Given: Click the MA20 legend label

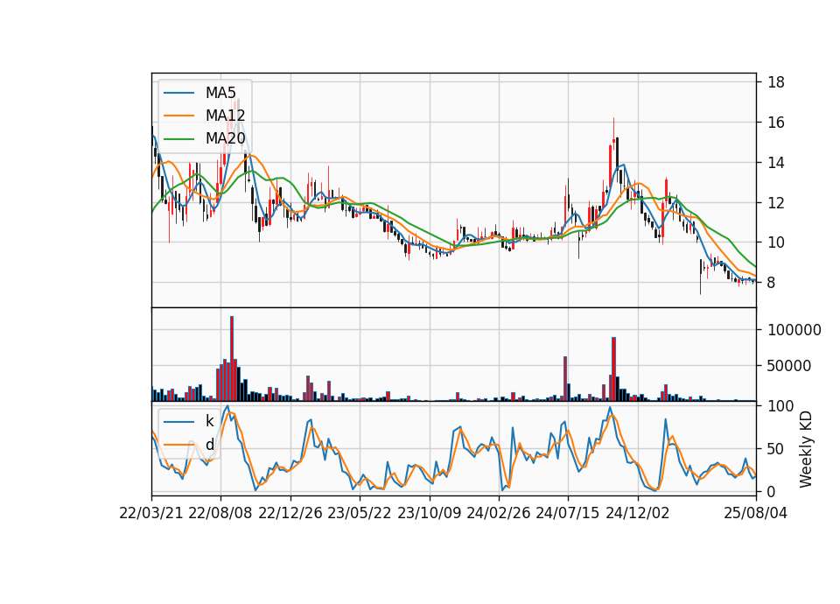Looking at the screenshot, I should pyautogui.click(x=226, y=138).
